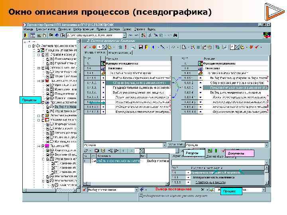Screen dimensions: 287x215
Task: Click the yellow folder icon in process toolbar
Action: click(110, 47)
